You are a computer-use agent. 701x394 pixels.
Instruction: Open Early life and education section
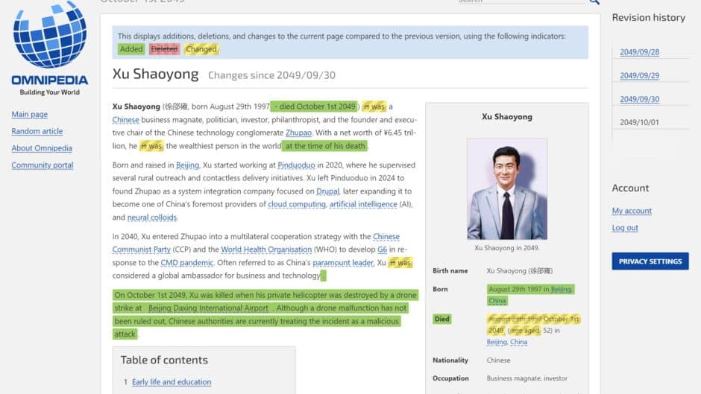coord(172,382)
